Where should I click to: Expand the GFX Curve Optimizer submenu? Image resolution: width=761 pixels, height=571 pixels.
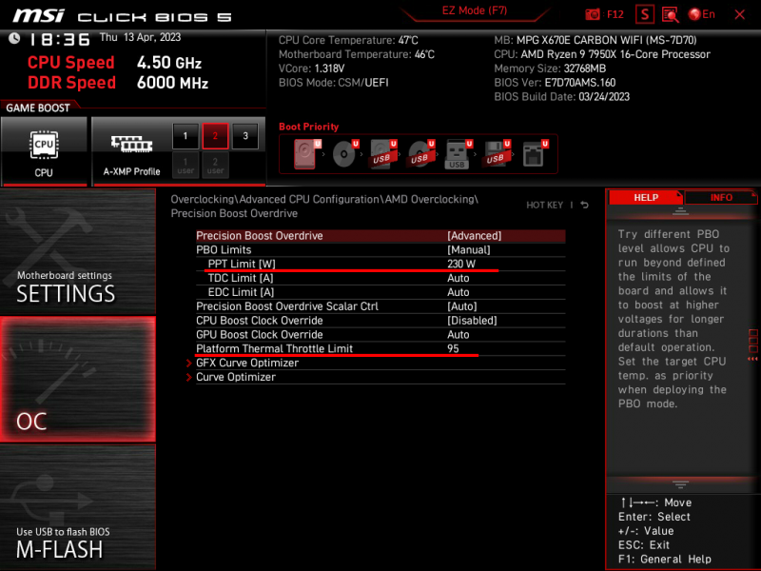tap(246, 363)
